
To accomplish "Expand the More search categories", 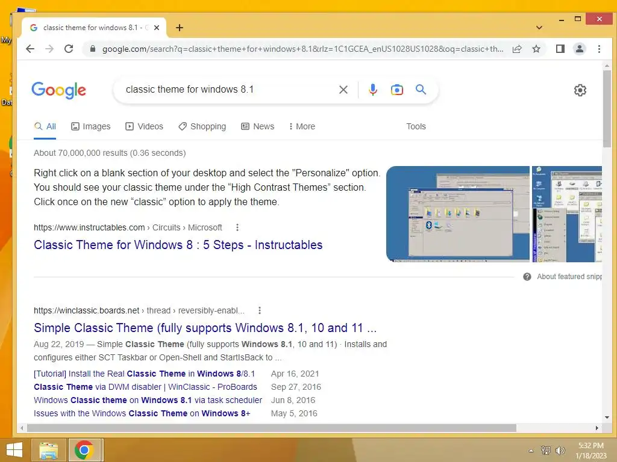I will (x=302, y=126).
